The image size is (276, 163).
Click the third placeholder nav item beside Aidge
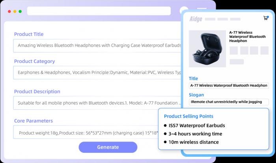point(235,19)
